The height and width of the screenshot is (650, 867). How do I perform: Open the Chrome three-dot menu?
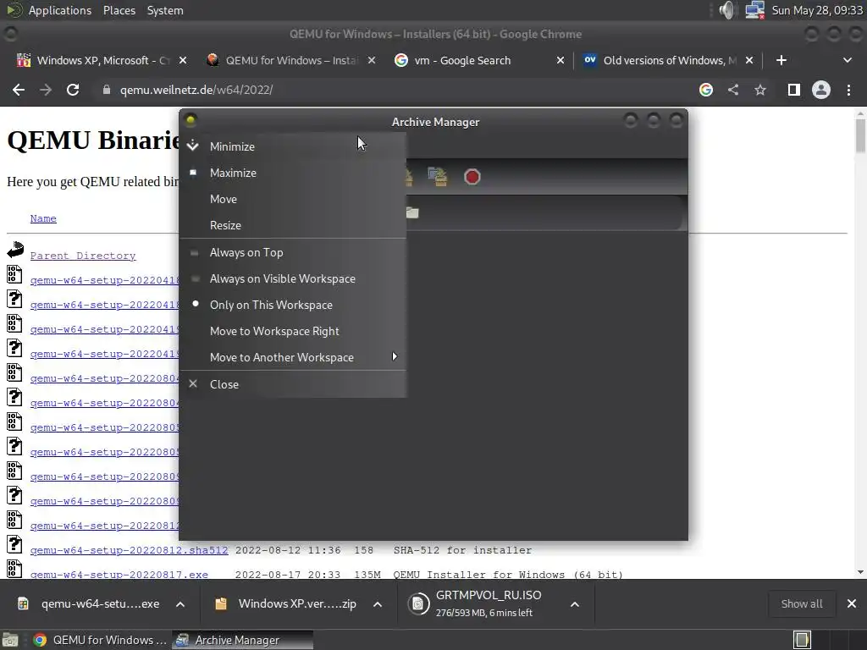click(848, 90)
